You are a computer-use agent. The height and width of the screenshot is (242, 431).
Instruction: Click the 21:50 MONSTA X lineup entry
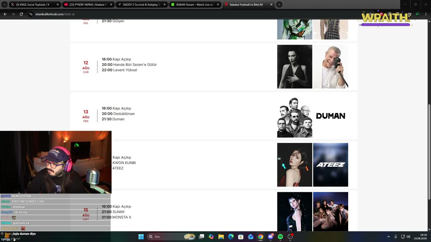117,217
